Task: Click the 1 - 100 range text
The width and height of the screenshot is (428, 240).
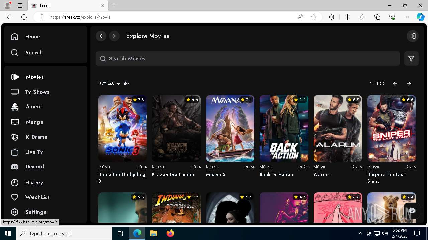Action: [x=377, y=84]
